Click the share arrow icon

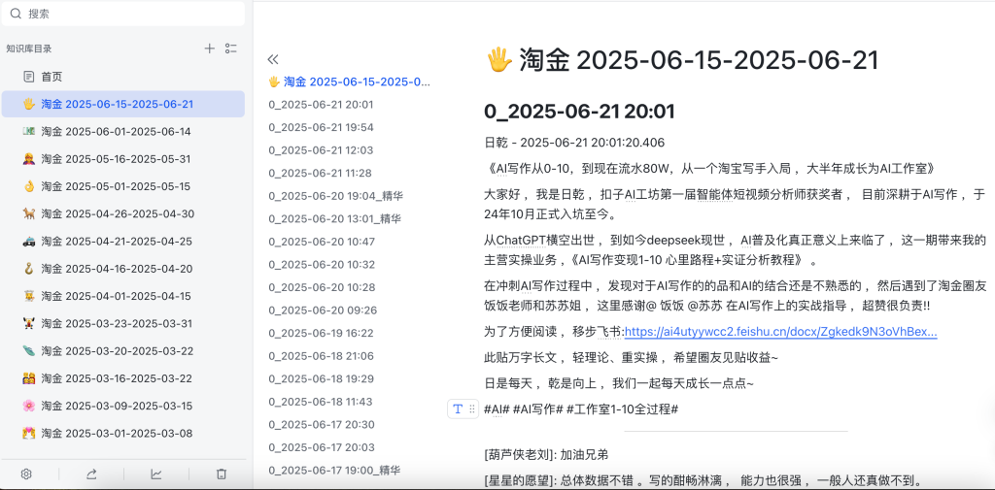(x=91, y=474)
